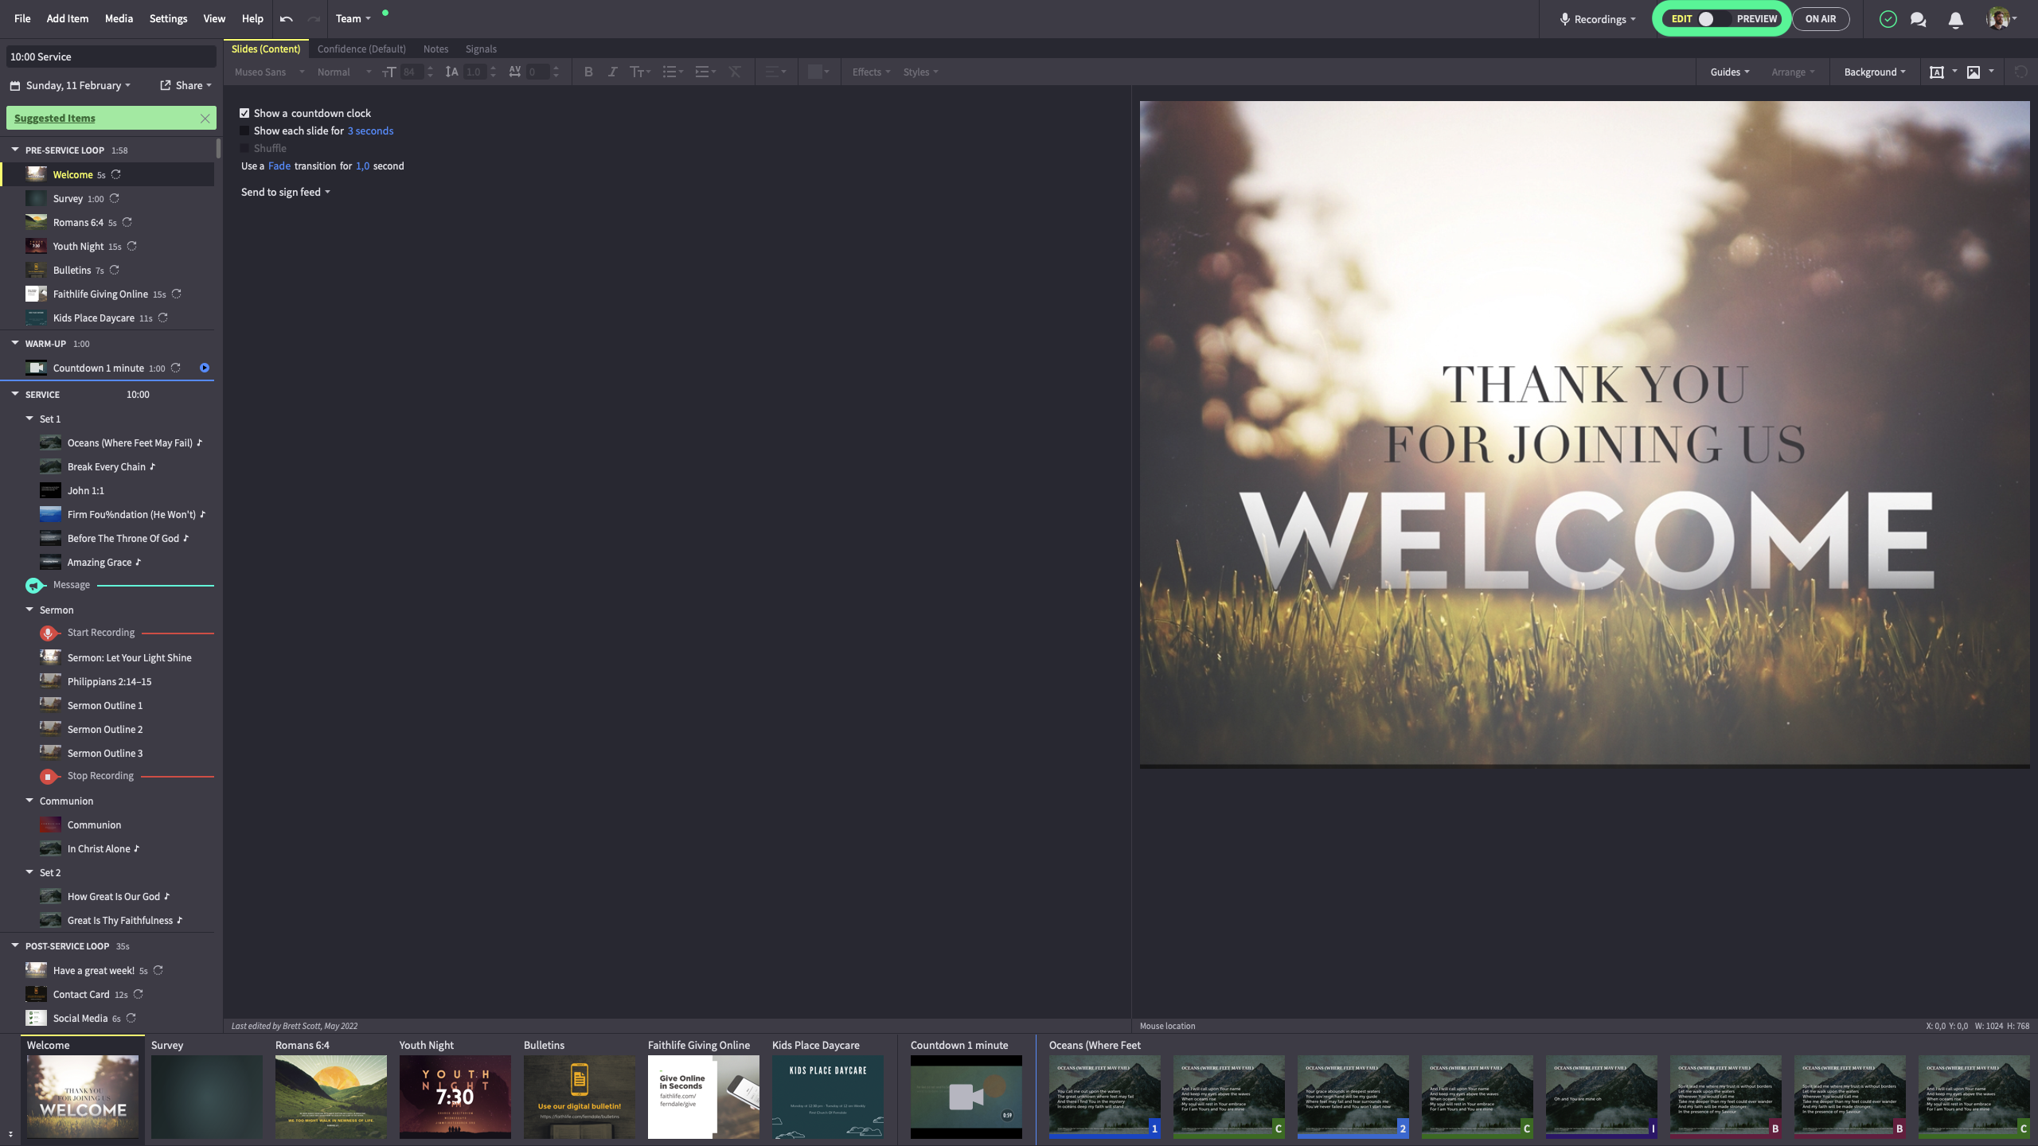Click the text color swatch
2038x1146 pixels.
click(x=814, y=72)
